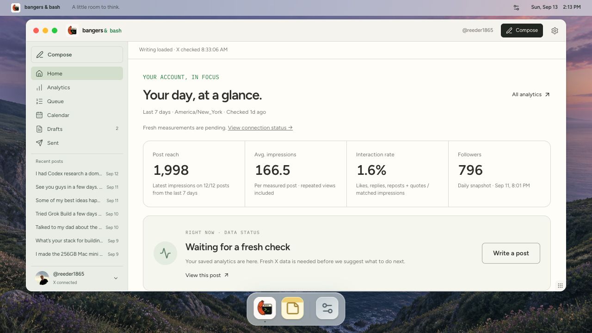This screenshot has width=592, height=333.
Task: Open Drafts with 2 items
Action: 77,129
